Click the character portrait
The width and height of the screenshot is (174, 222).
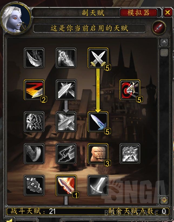tap(16, 18)
